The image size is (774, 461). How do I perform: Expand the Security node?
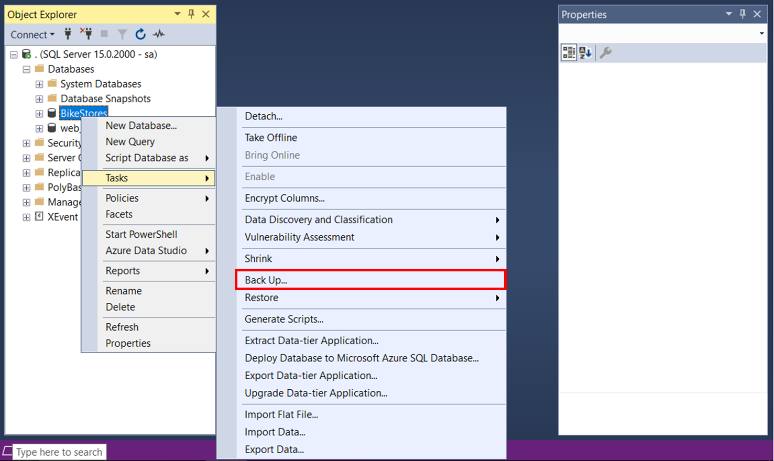click(x=26, y=143)
